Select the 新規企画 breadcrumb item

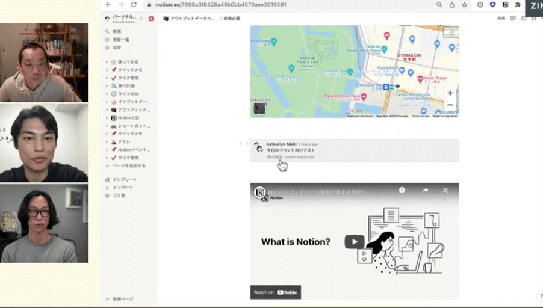232,19
